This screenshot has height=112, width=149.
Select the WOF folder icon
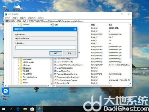(x=21, y=80)
